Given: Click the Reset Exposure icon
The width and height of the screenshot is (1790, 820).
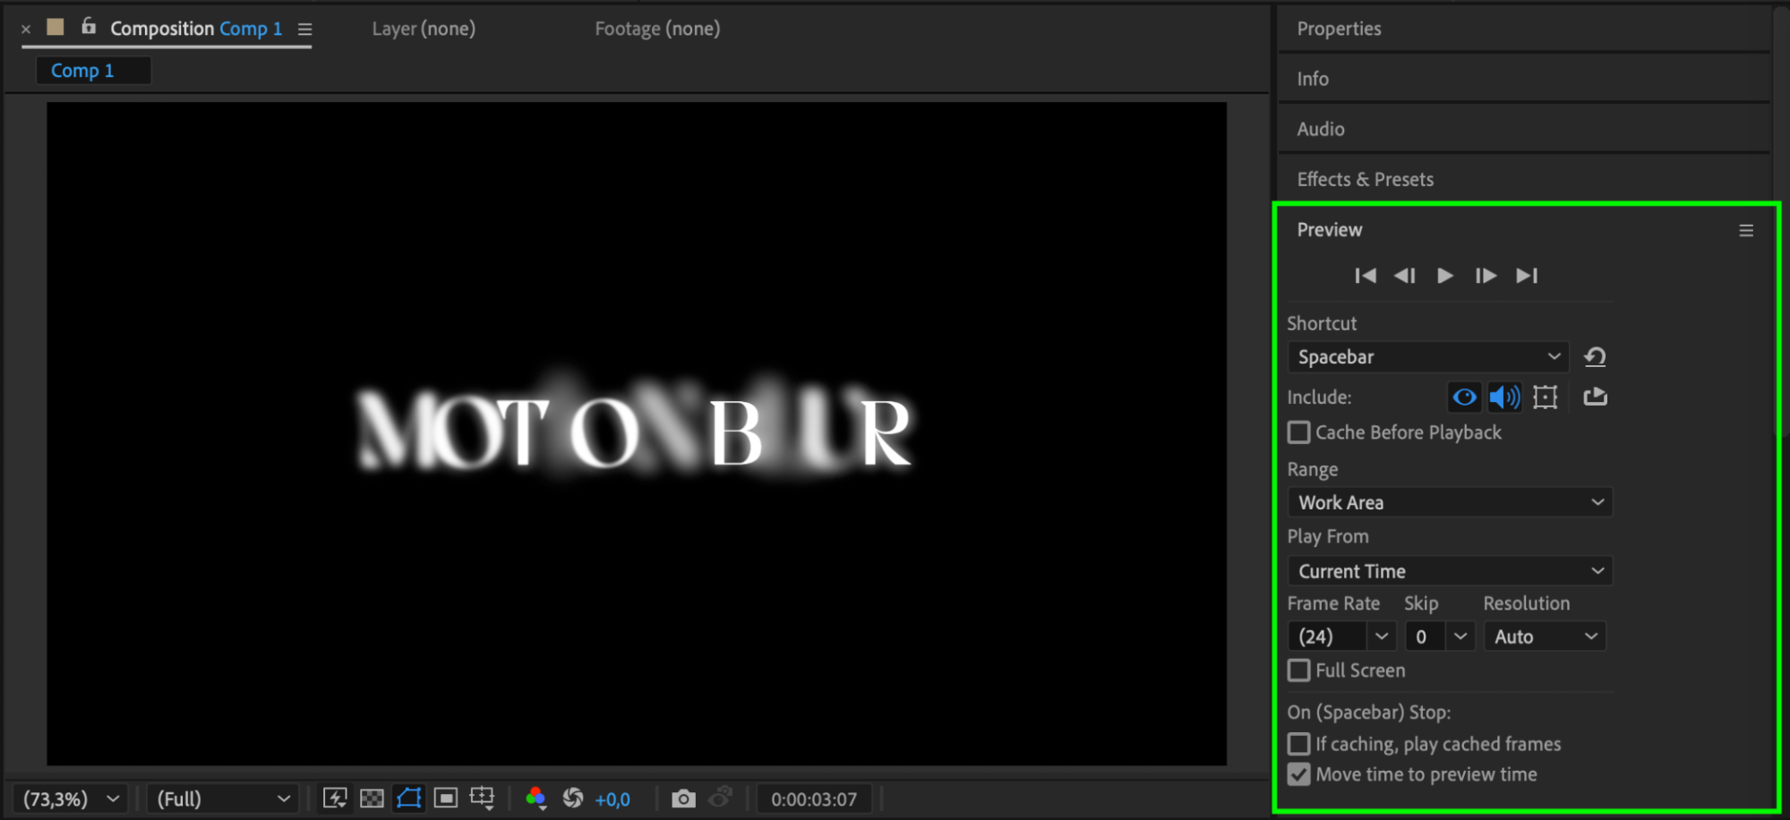Looking at the screenshot, I should 573,799.
